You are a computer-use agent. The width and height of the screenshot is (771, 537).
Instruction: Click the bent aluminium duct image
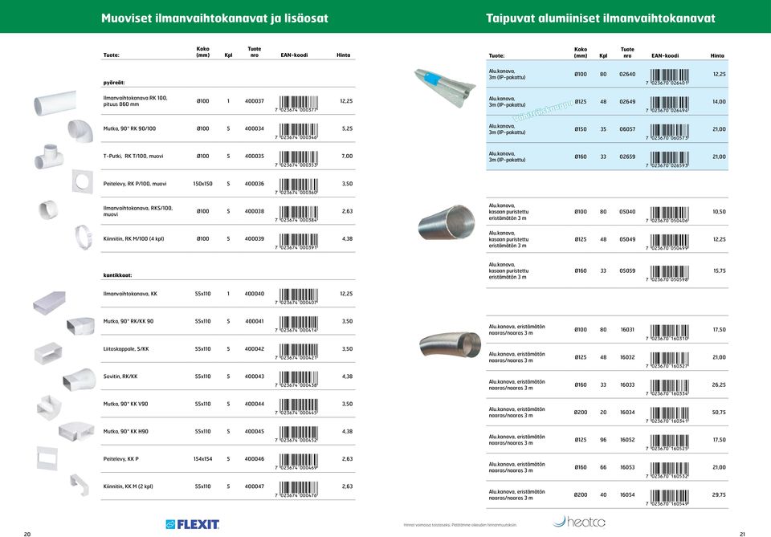tap(450, 344)
